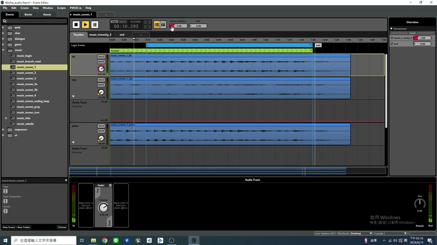Expand the dialogue folder
This screenshot has height=245, width=437.
[3, 39]
